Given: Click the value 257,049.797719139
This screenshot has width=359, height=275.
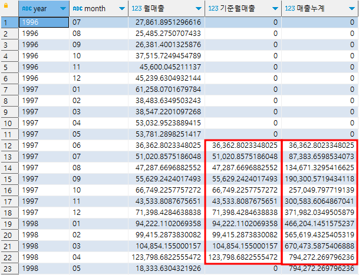Looking at the screenshot, I should (x=320, y=190).
